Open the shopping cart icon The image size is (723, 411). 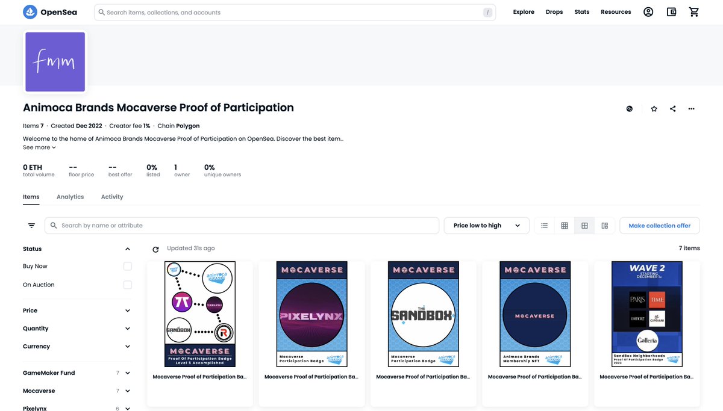[694, 12]
